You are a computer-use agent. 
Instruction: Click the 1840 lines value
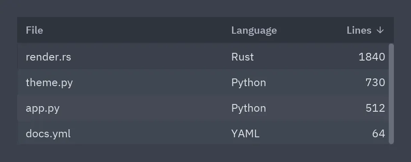click(372, 57)
